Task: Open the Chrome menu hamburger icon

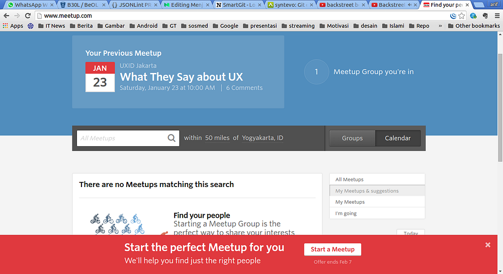Action: coord(497,16)
